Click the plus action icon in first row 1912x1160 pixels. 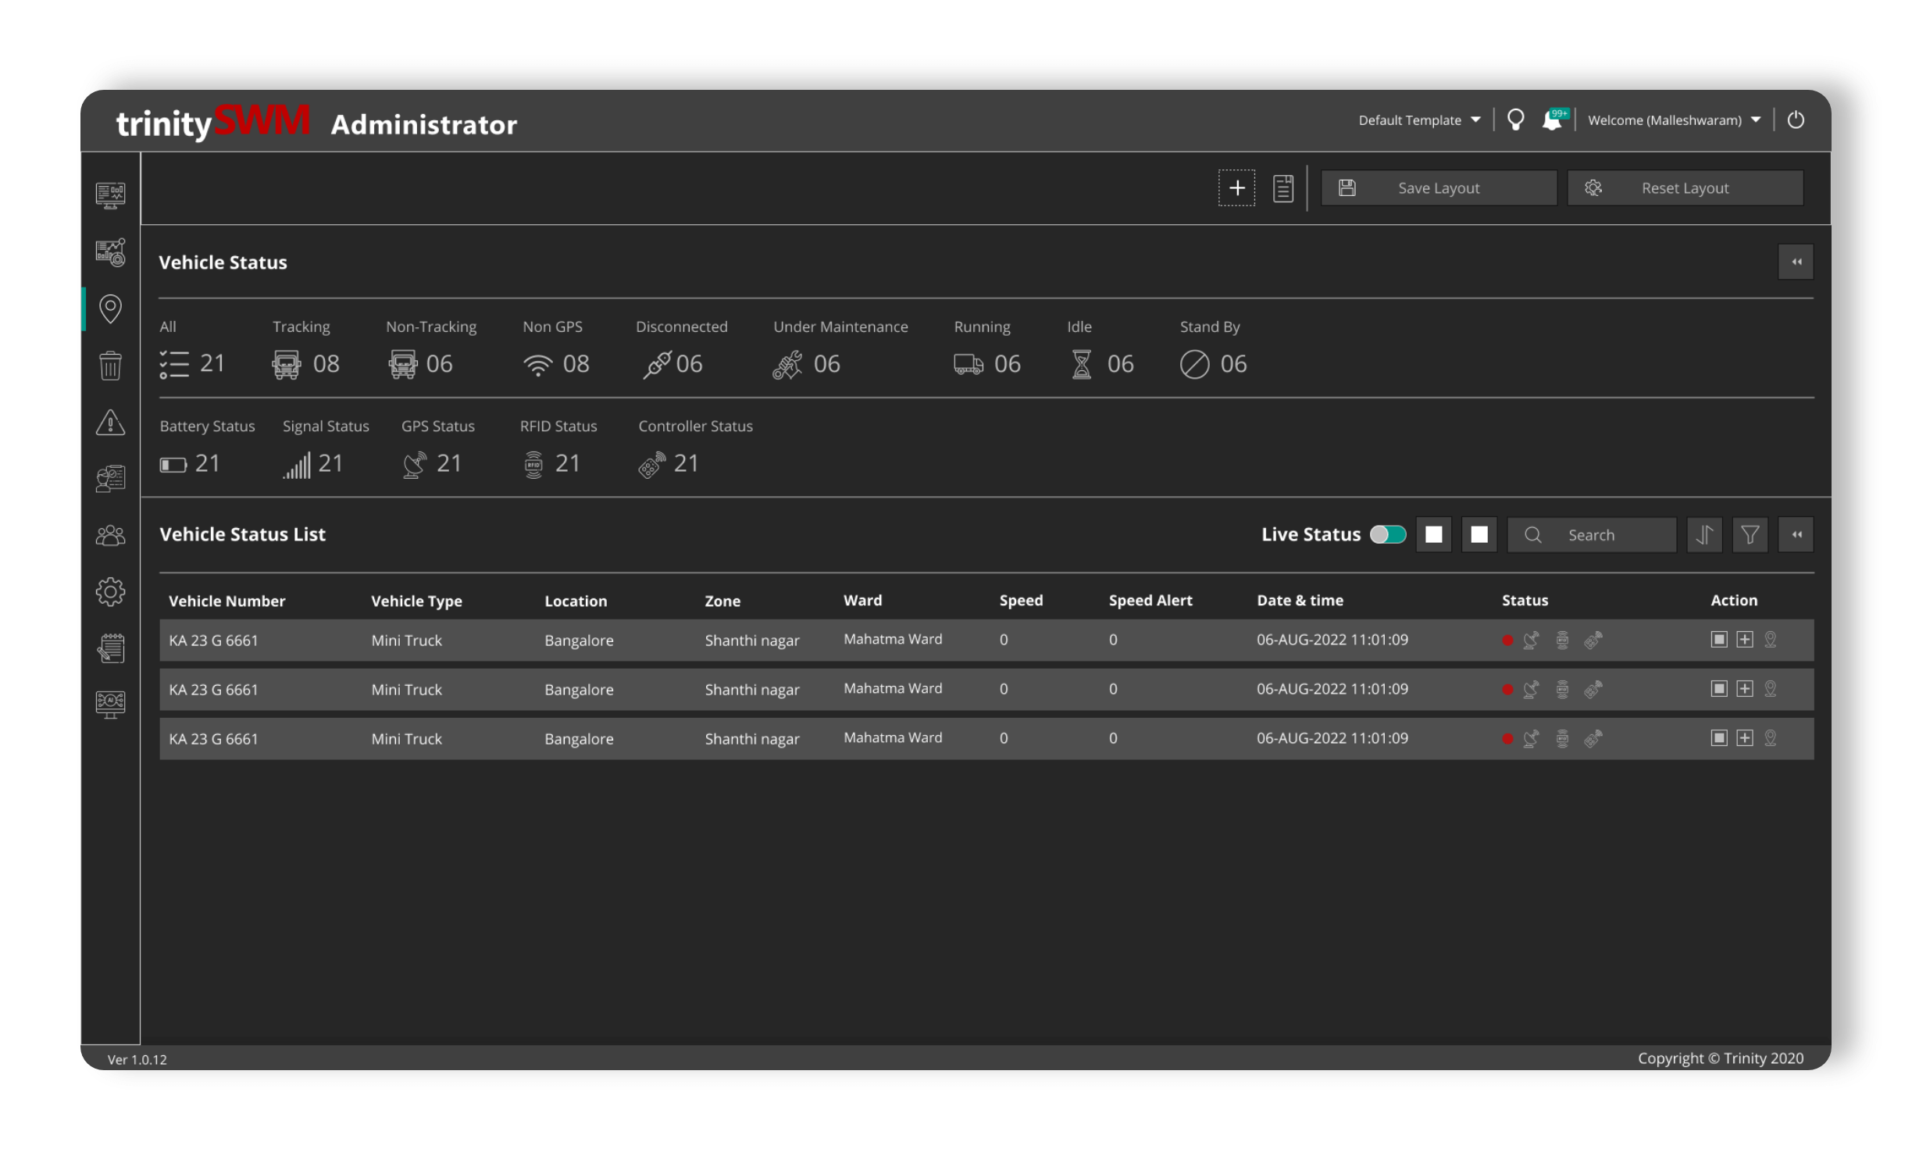(x=1744, y=639)
